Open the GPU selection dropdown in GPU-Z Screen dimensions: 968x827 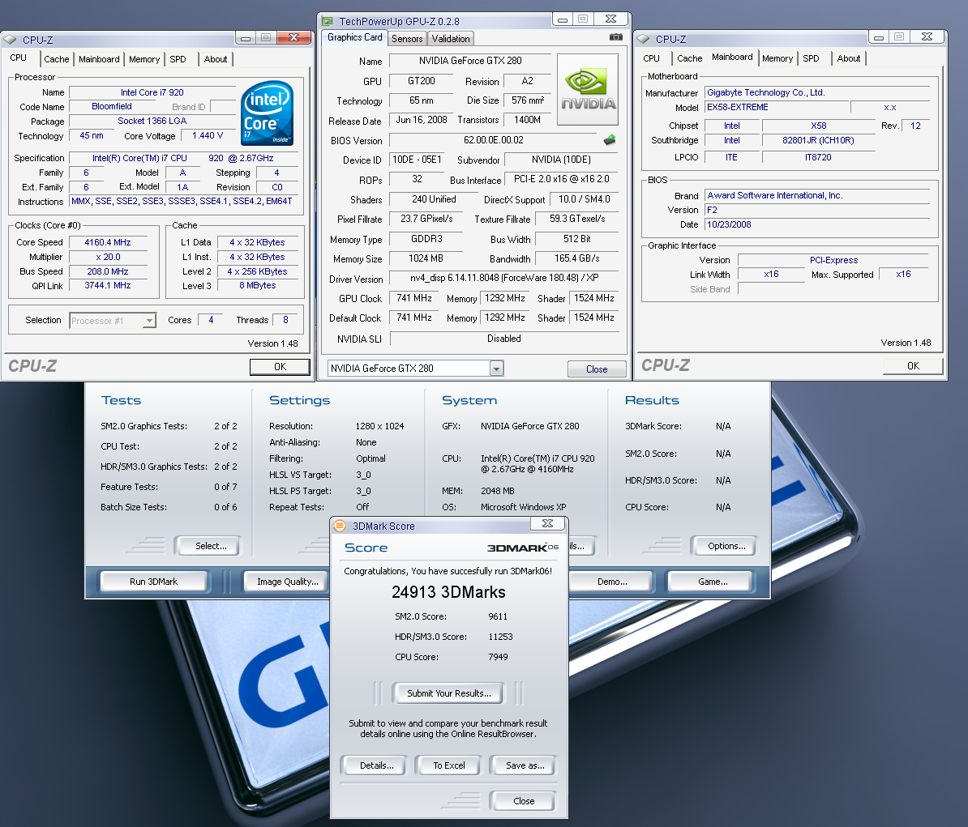pos(496,369)
